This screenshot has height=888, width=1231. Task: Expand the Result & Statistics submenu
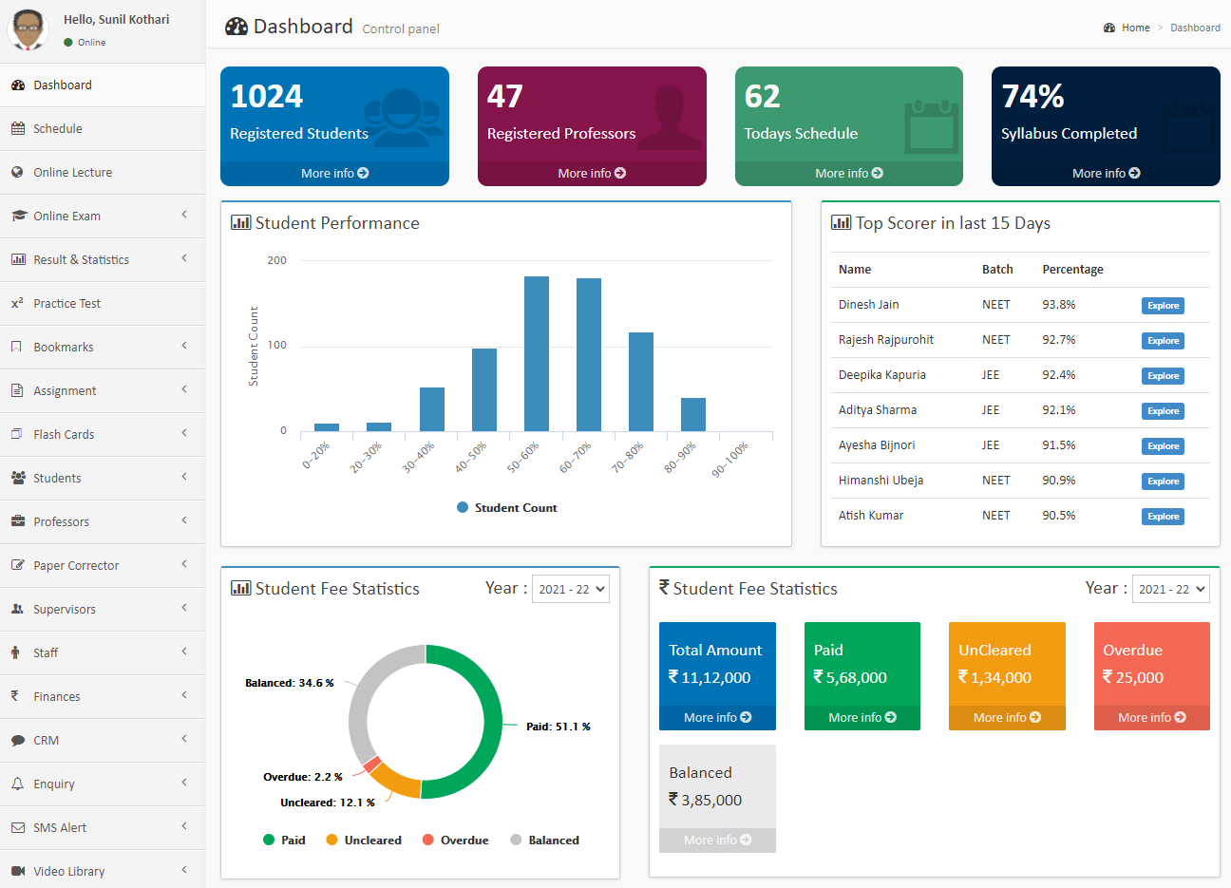point(103,259)
